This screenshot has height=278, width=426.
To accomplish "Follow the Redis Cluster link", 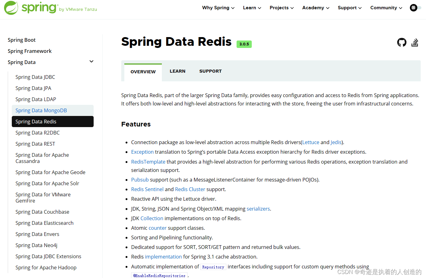I will pyautogui.click(x=190, y=189).
